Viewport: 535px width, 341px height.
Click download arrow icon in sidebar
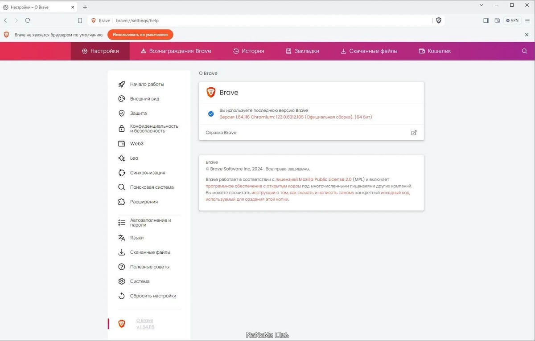point(121,252)
